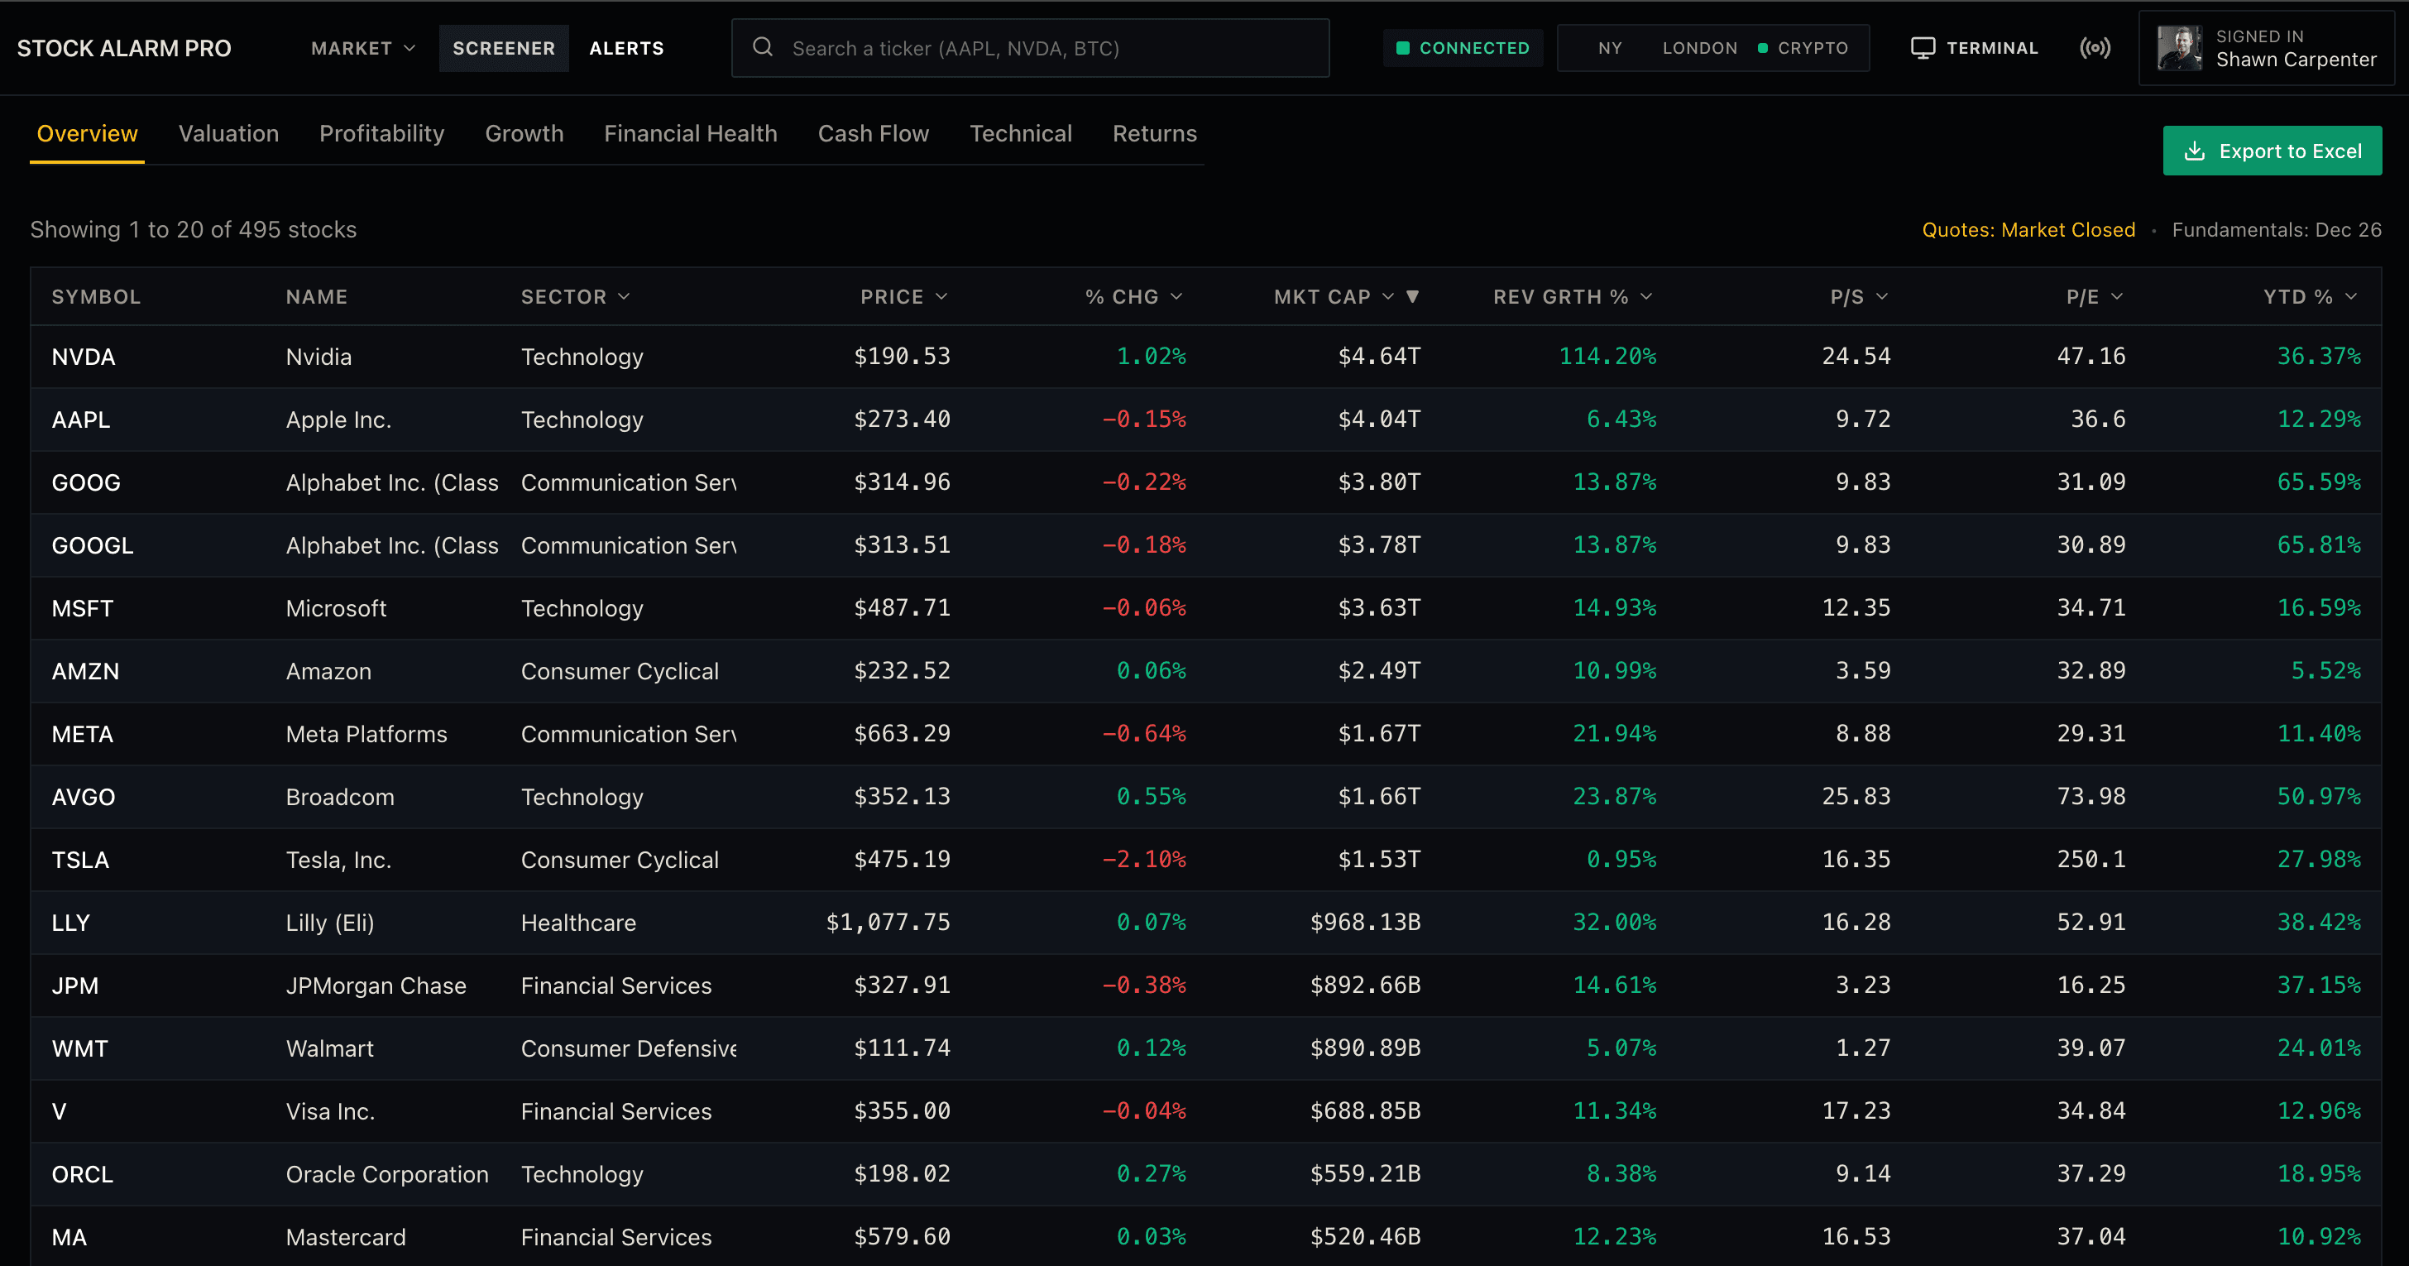Screen dimensions: 2409x1266
Task: Click Nvidia's $4.64T market cap
Action: click(x=1378, y=357)
